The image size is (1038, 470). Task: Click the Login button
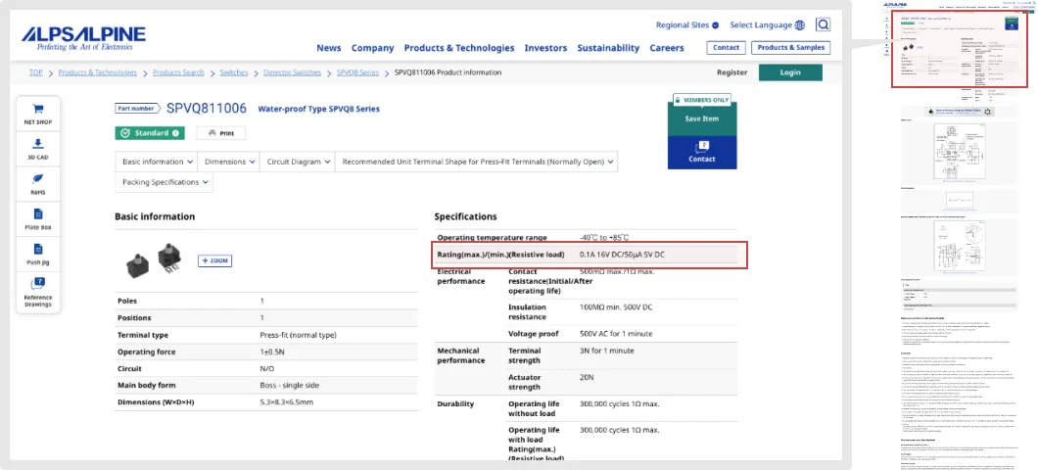[x=790, y=72]
